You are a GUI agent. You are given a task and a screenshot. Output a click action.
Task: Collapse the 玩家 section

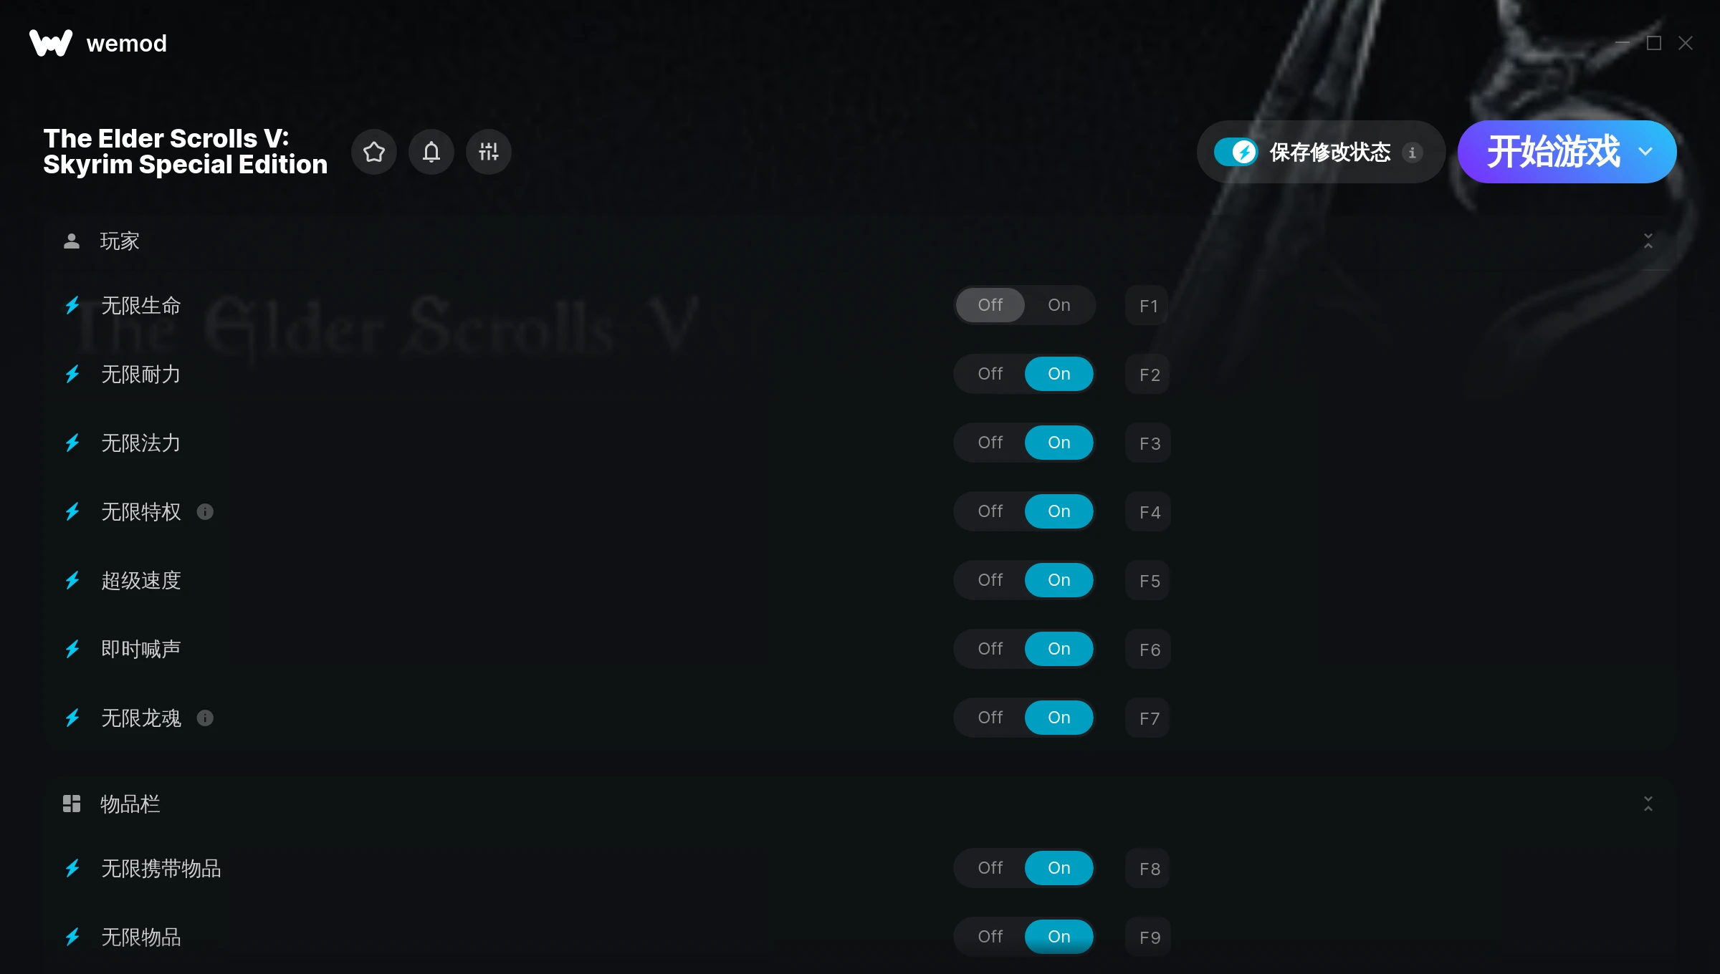click(1648, 241)
